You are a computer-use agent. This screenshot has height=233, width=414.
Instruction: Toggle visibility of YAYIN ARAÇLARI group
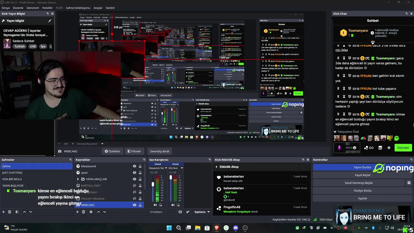tap(135, 179)
